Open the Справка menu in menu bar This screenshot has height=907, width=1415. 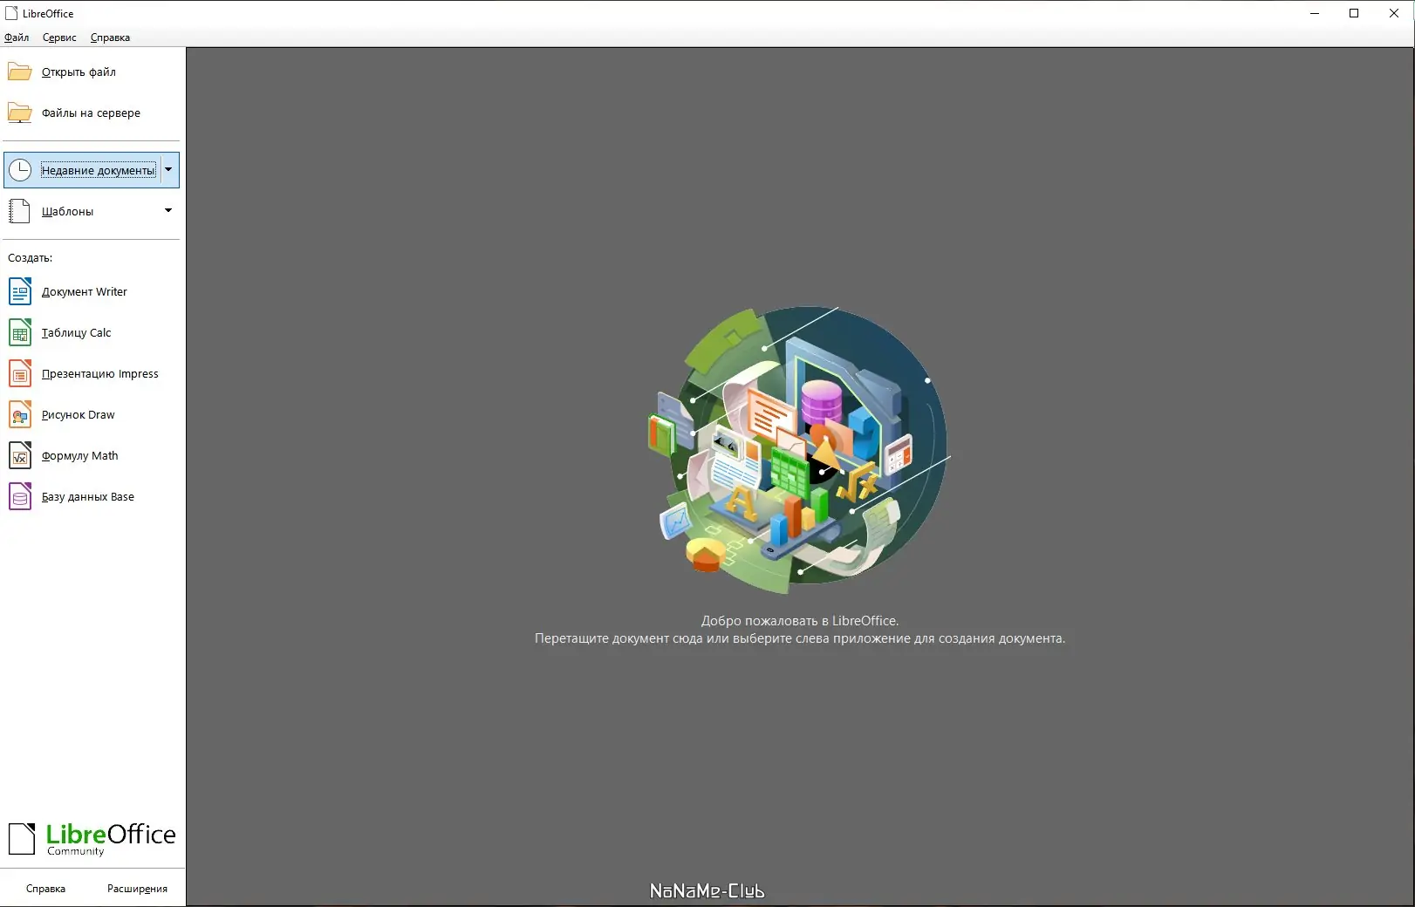(x=110, y=38)
